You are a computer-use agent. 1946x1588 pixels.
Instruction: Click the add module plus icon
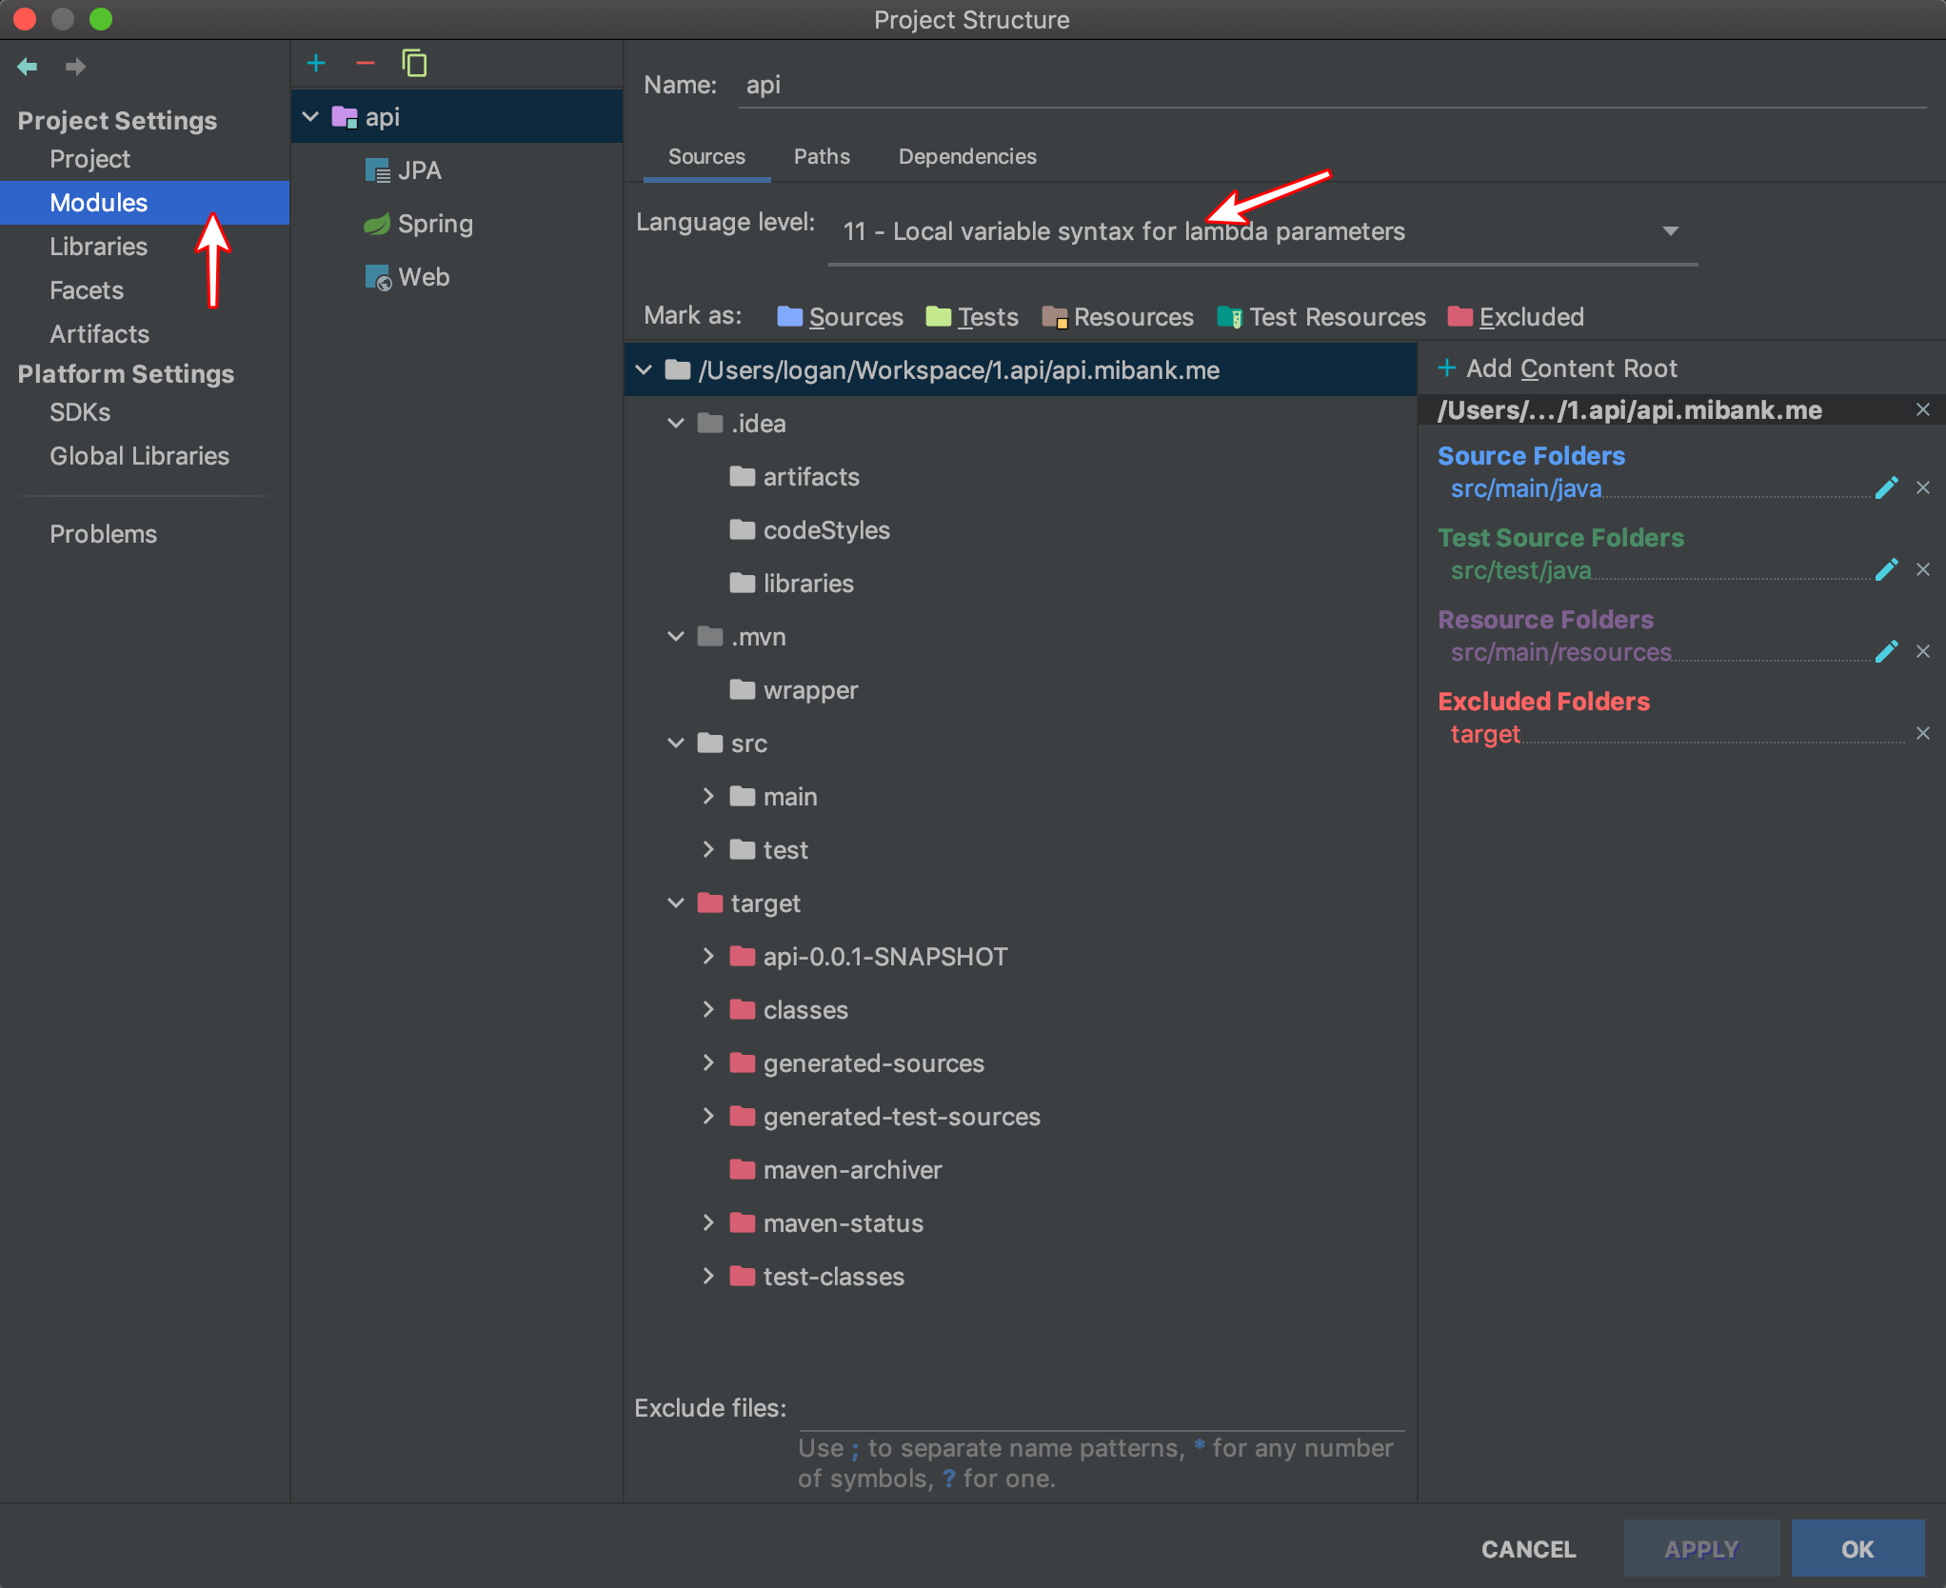pyautogui.click(x=316, y=64)
